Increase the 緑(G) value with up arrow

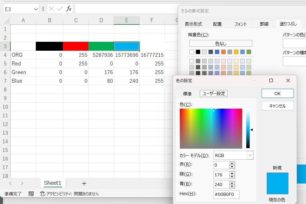tap(232, 173)
